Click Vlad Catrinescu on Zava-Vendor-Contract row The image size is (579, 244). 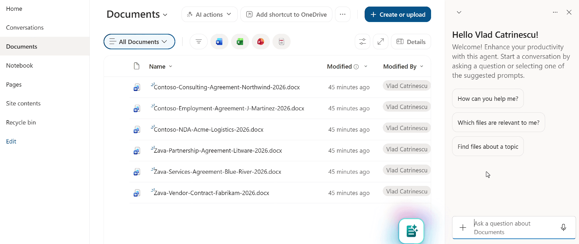(x=407, y=191)
